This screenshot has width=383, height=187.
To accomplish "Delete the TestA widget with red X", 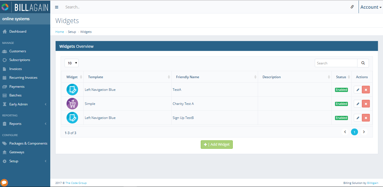I will (366, 90).
